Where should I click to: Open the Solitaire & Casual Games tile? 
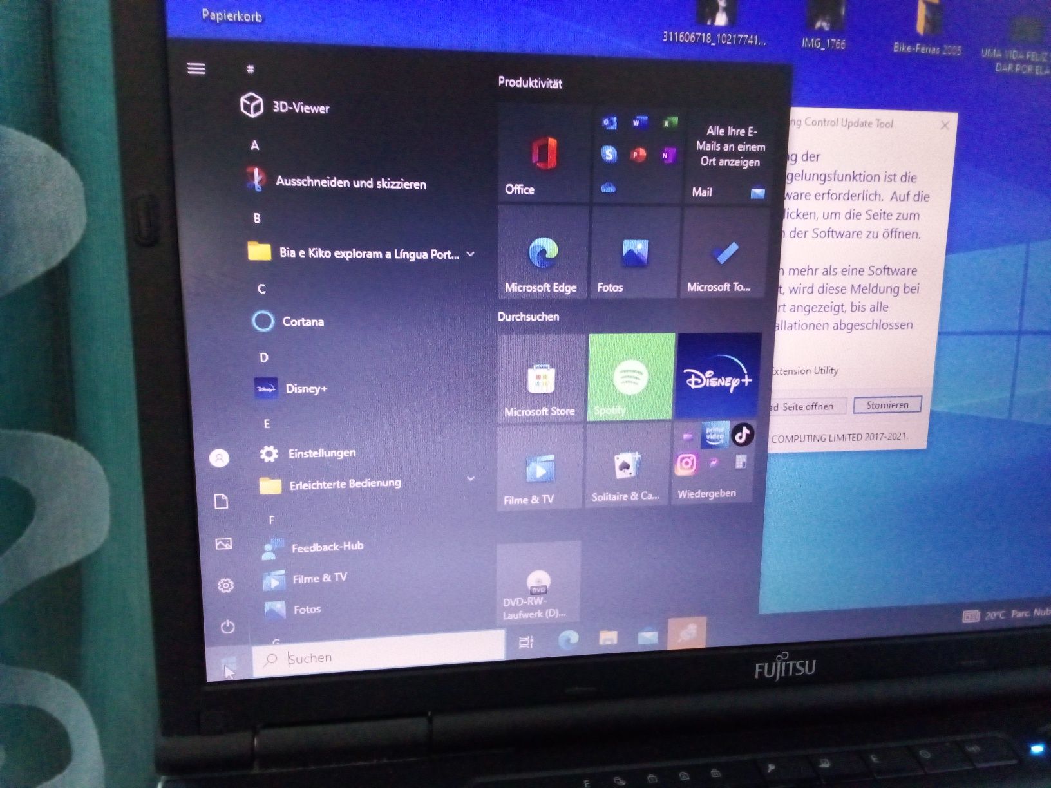click(x=627, y=465)
